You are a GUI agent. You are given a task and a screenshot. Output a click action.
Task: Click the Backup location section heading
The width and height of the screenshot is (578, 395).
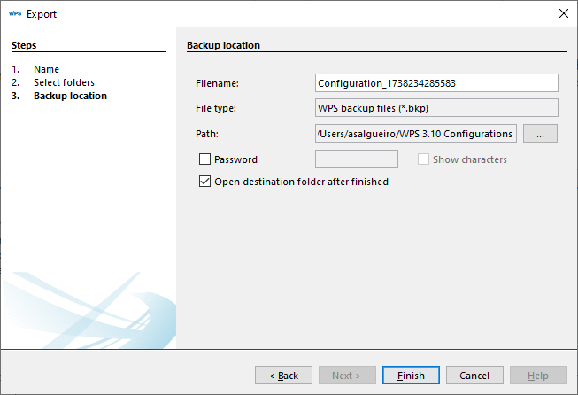223,45
